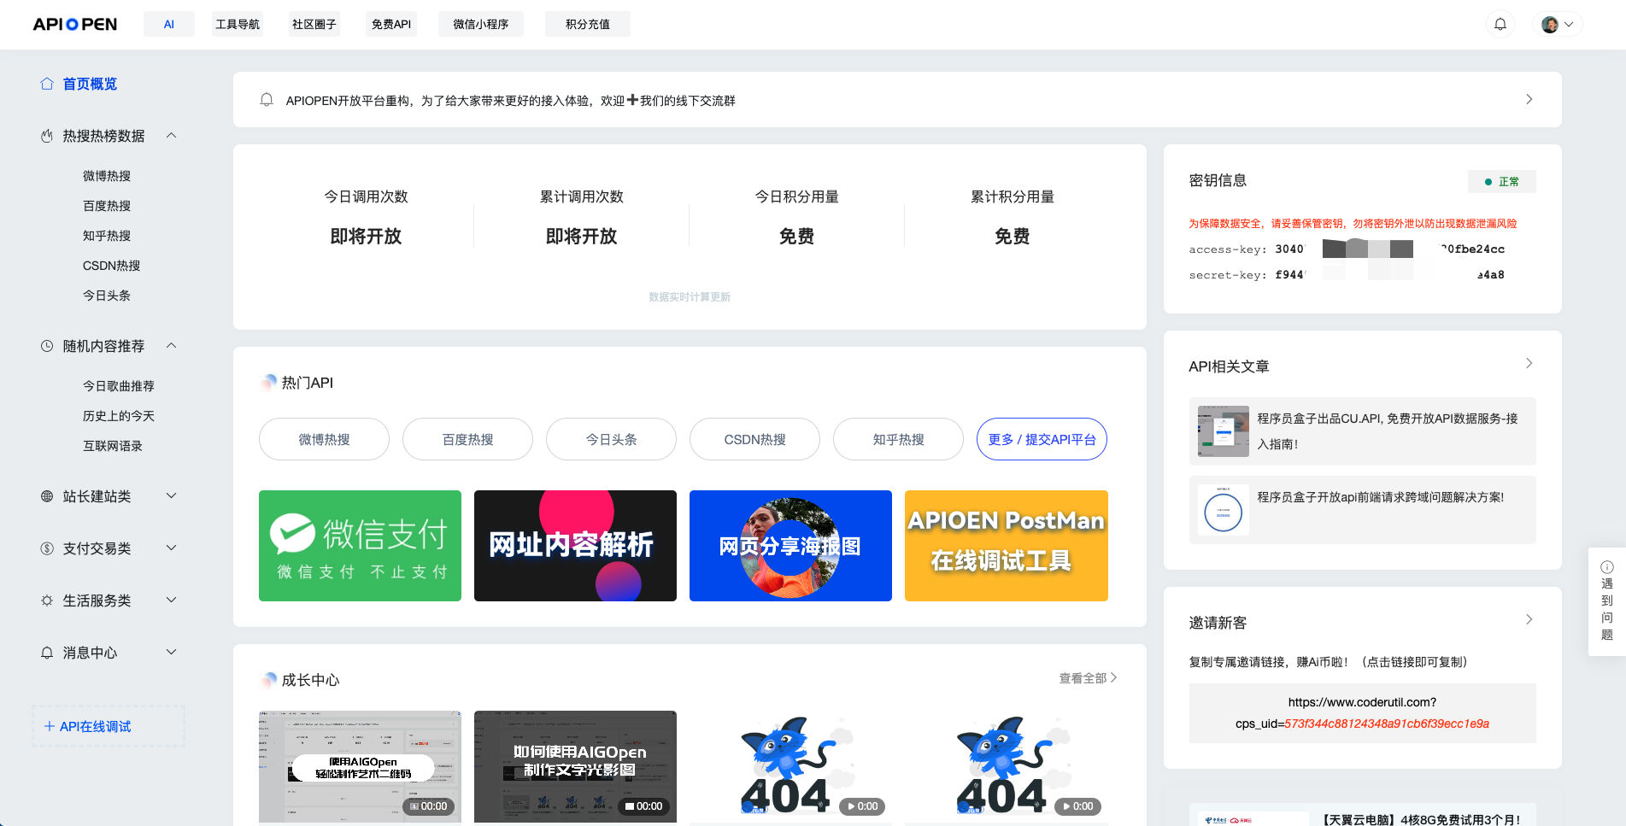Click the gear icon beside 生活服务类
This screenshot has width=1626, height=826.
47,600
